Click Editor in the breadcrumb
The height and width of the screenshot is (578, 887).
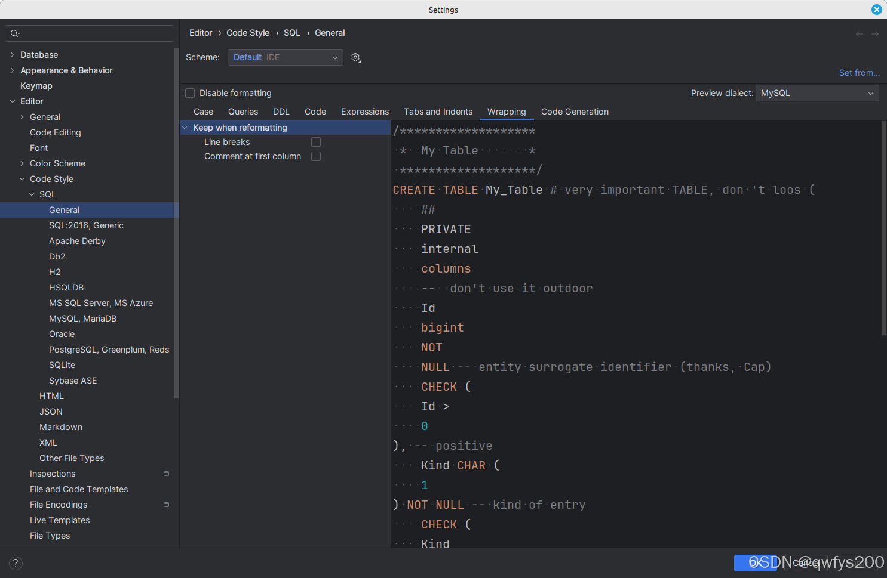click(x=201, y=33)
